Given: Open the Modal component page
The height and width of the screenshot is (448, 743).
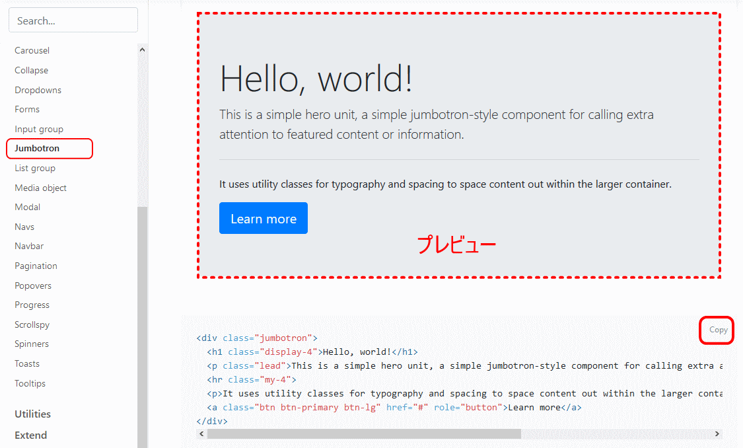Looking at the screenshot, I should [28, 207].
